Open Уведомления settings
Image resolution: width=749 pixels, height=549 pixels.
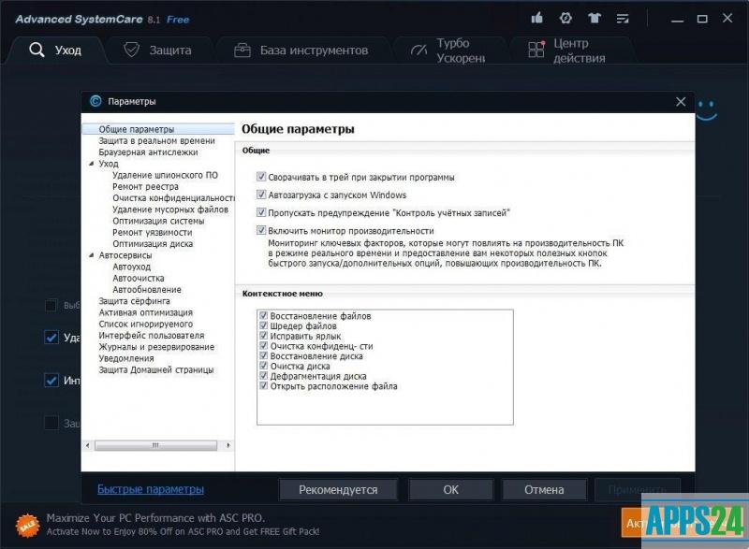click(x=126, y=358)
